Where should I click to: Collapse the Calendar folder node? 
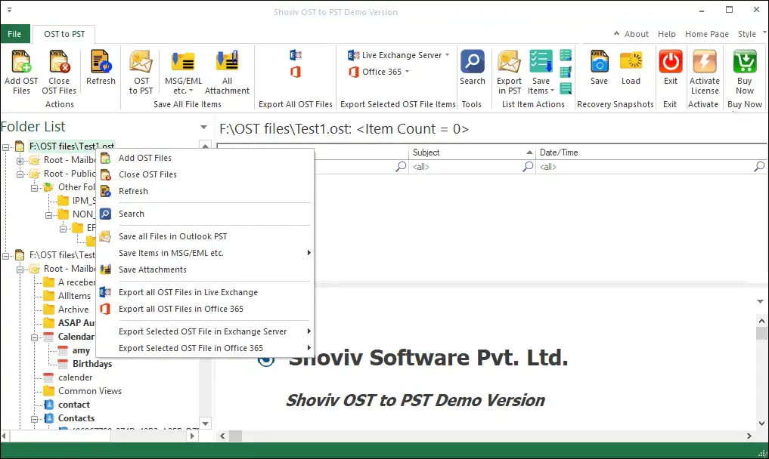click(34, 337)
